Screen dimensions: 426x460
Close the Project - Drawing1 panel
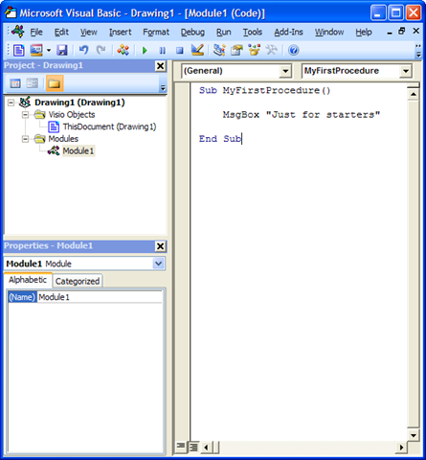point(160,66)
